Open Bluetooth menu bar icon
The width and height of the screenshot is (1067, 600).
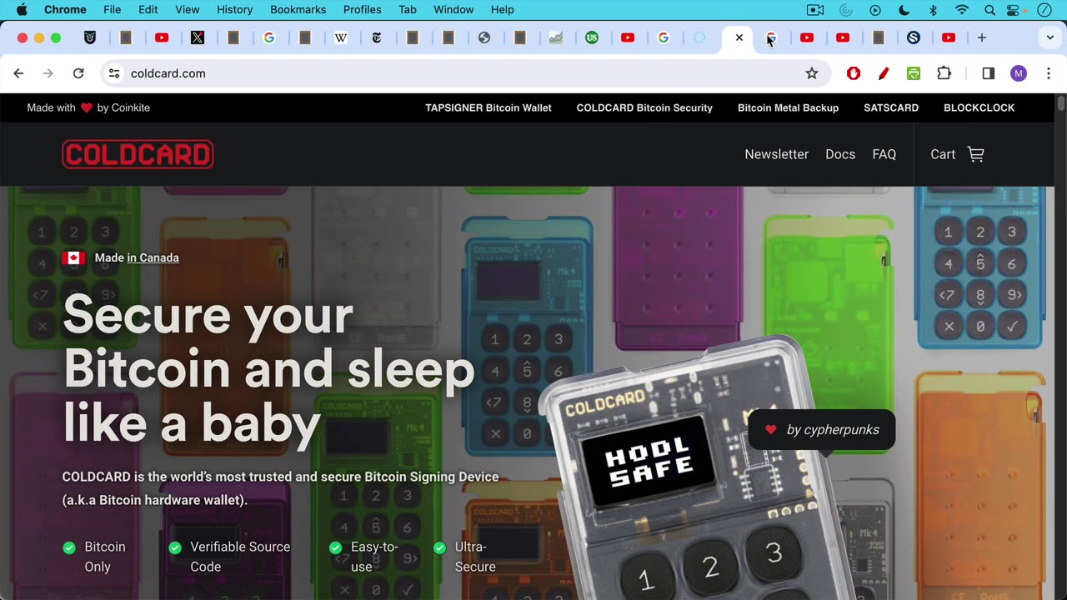tap(934, 10)
